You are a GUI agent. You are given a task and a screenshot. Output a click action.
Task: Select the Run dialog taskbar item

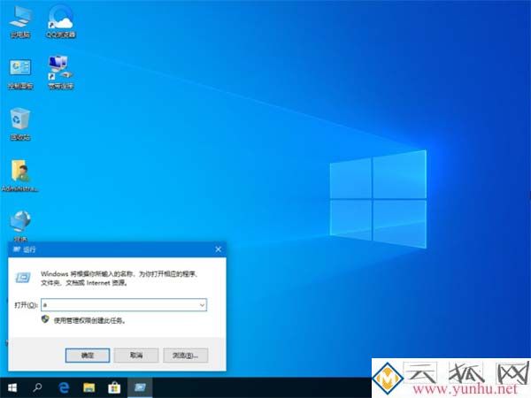[x=140, y=387]
